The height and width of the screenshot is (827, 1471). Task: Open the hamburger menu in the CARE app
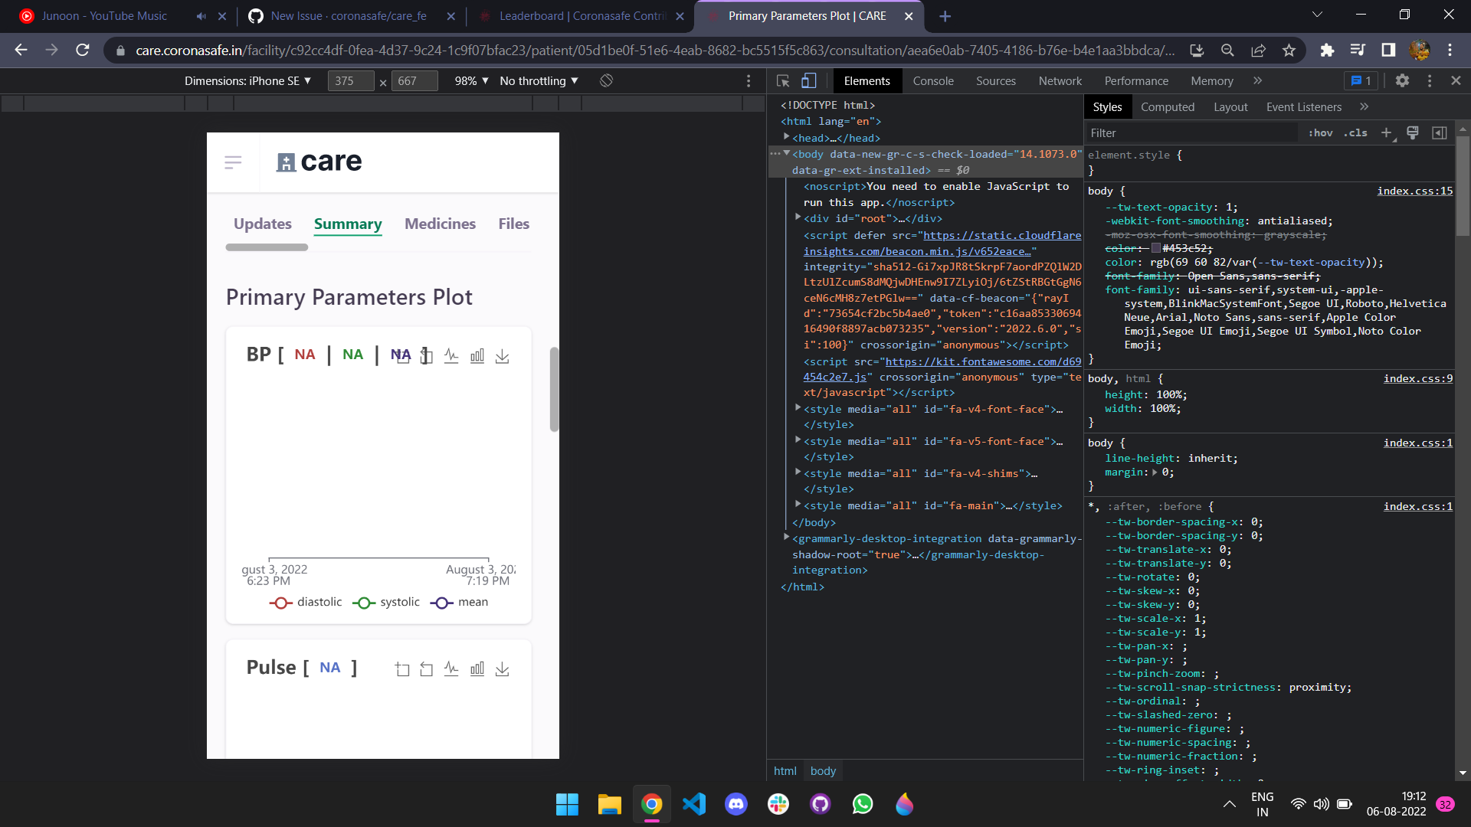[233, 162]
